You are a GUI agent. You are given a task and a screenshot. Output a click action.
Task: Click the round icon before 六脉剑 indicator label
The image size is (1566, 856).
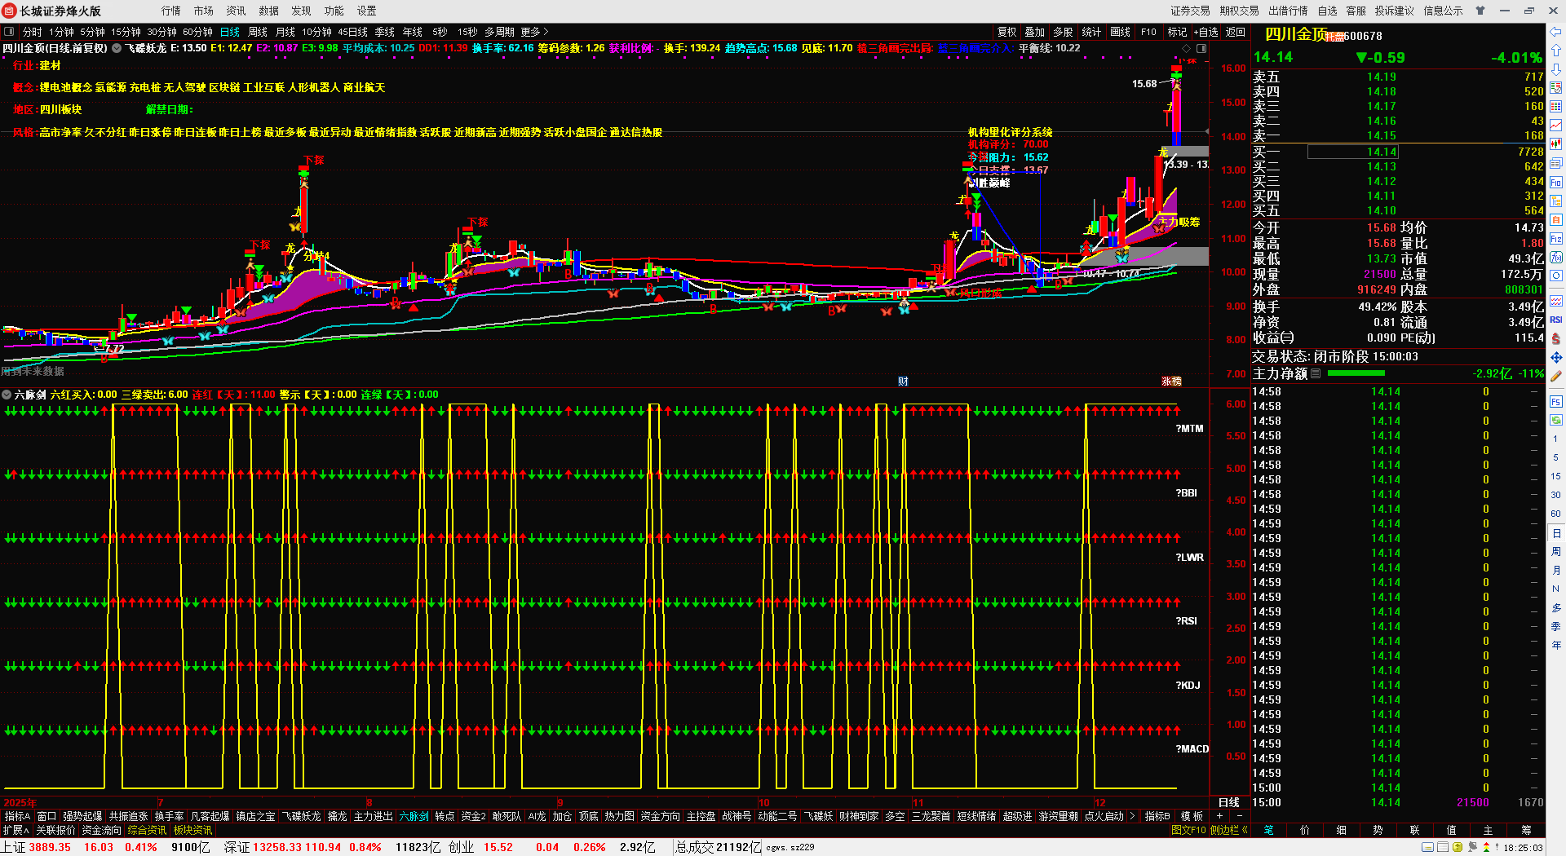(x=7, y=395)
